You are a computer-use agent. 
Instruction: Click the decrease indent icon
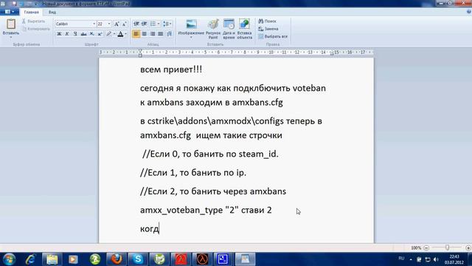136,24
